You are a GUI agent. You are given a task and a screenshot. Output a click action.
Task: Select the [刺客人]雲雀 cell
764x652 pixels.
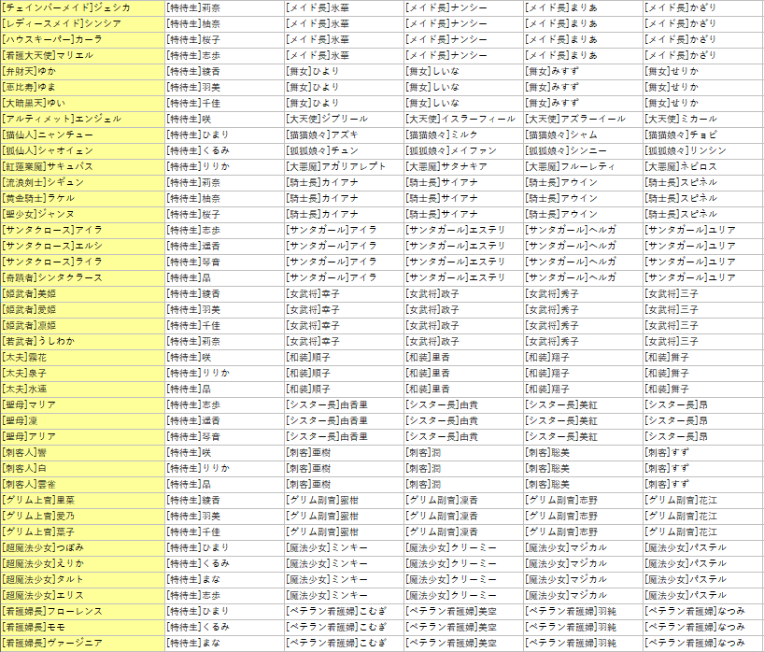[x=81, y=484]
